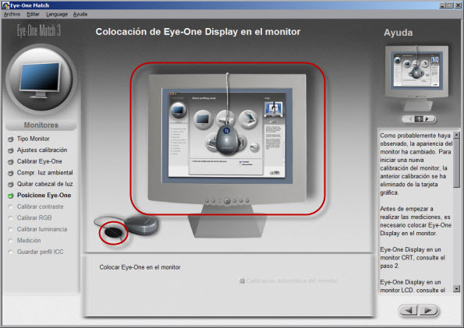Select the Compr. luz ambiental step
Screen dimensions: 464x328
tap(44, 173)
